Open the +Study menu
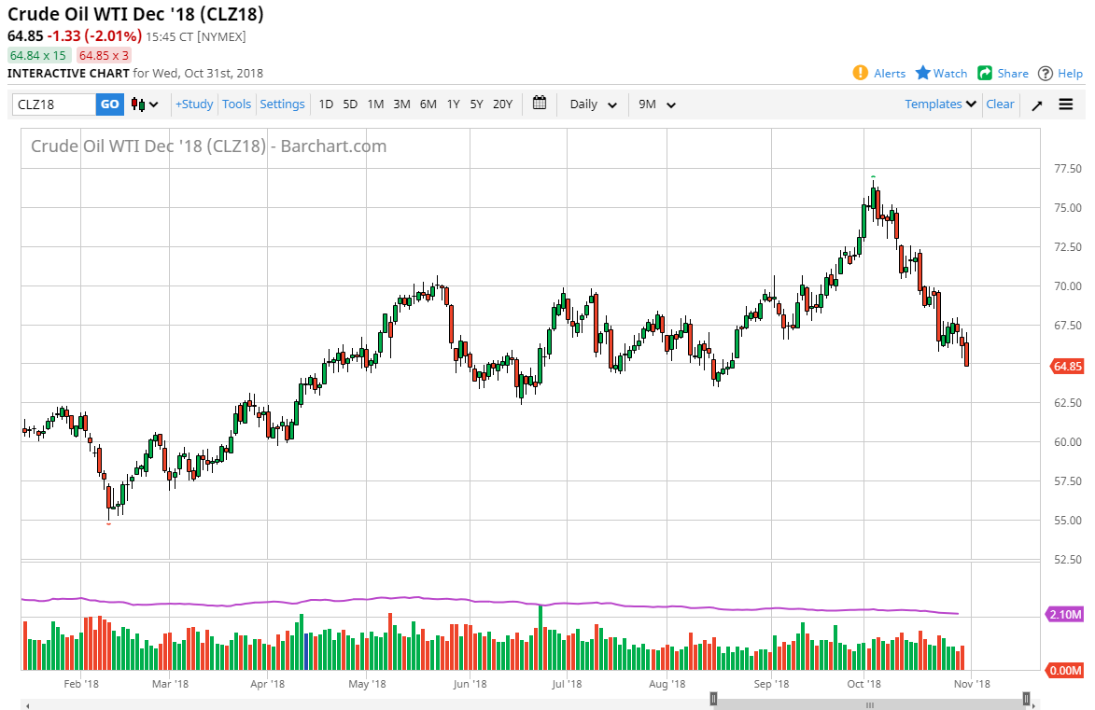 click(193, 104)
